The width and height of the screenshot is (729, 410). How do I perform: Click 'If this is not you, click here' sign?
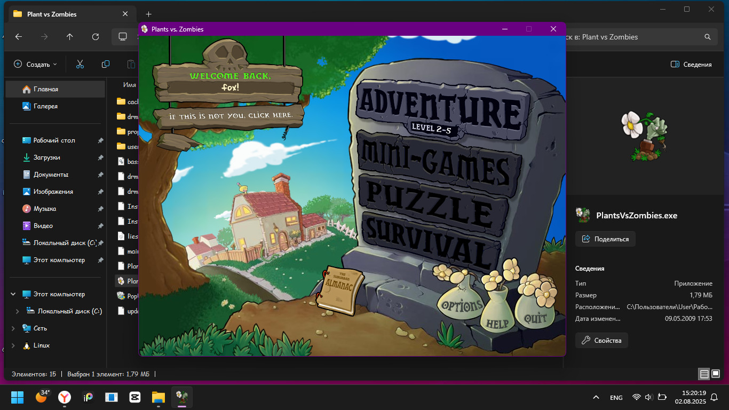pyautogui.click(x=230, y=115)
